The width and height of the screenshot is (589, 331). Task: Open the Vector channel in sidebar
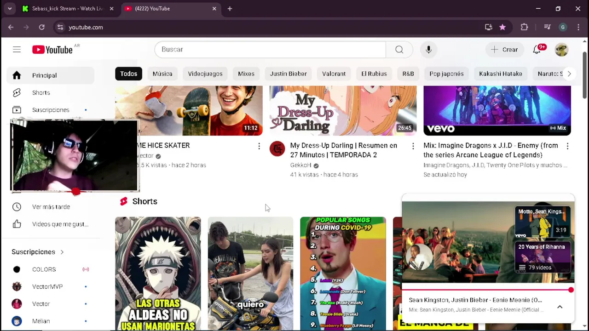[x=51, y=304]
